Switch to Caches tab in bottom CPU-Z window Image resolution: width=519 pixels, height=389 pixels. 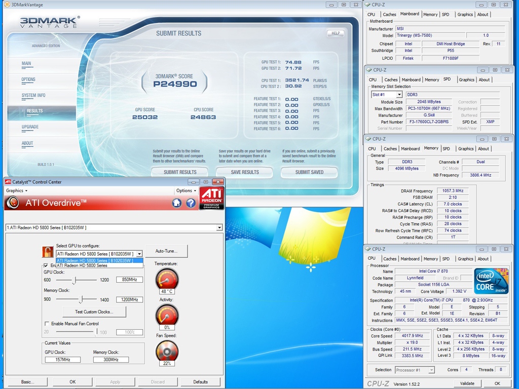(x=390, y=259)
